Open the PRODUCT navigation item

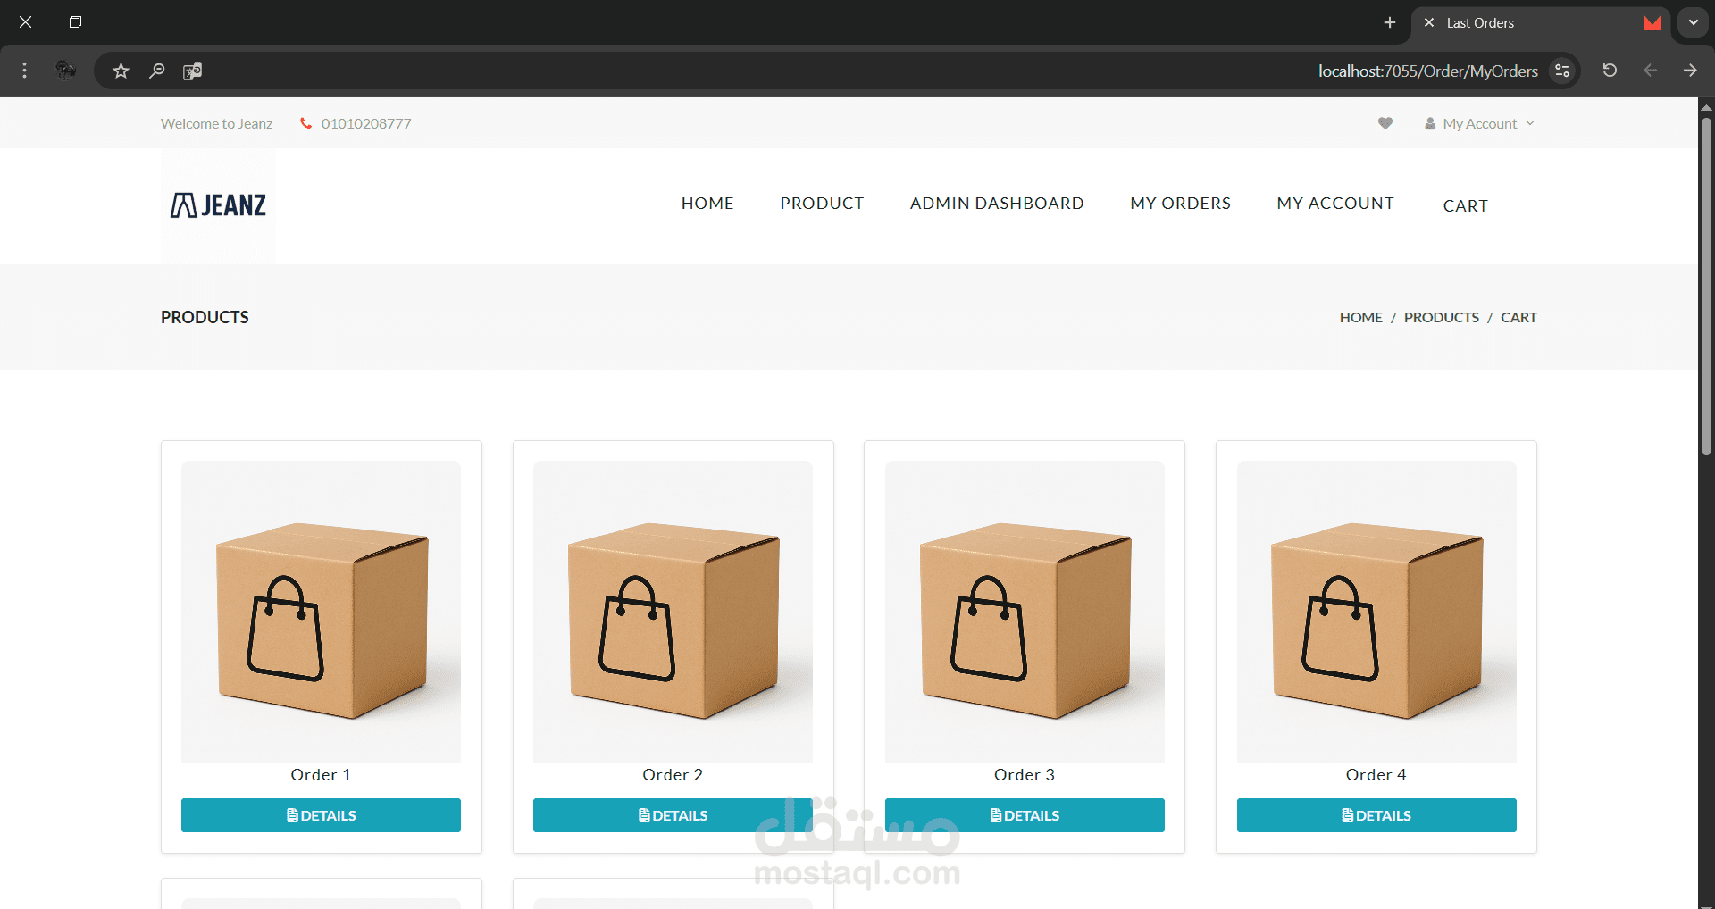822,204
